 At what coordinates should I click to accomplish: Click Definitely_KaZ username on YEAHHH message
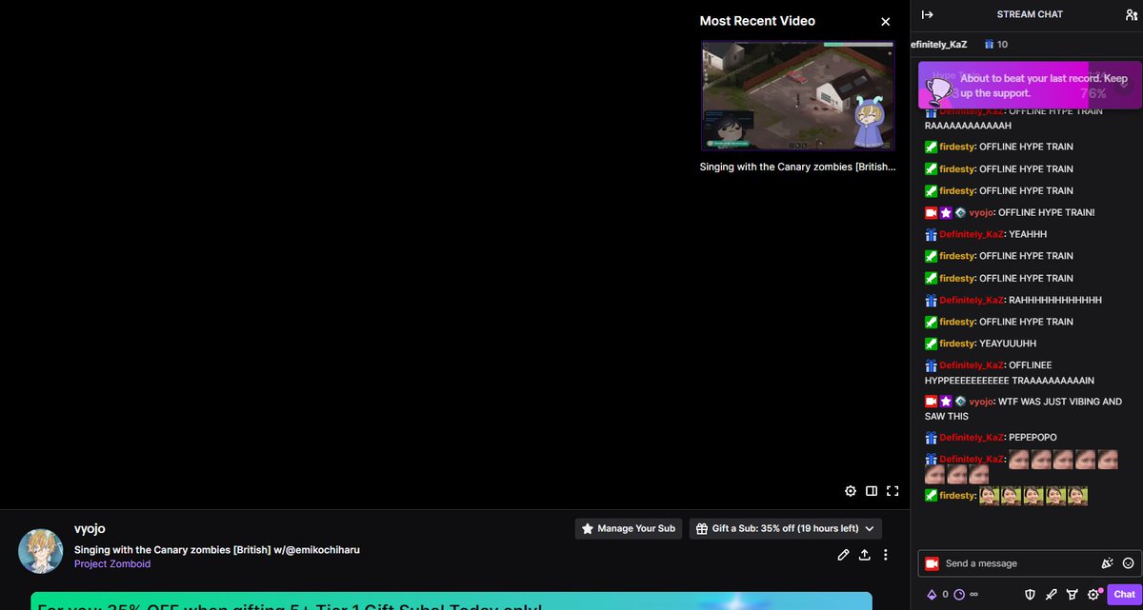coord(972,234)
